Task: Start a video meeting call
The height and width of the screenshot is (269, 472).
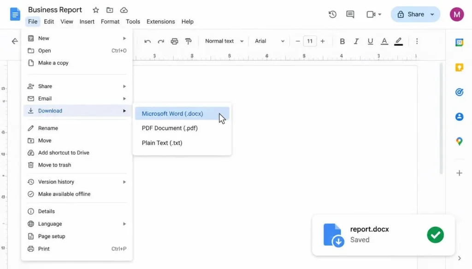Action: coord(371,14)
